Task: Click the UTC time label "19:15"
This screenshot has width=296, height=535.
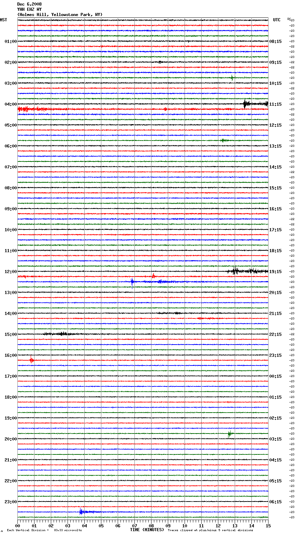Action: (275, 272)
